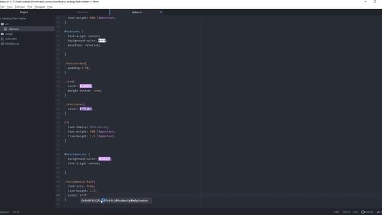This screenshot has width=382, height=215.
Task: Click the 'font-family: Montserrat;' line
Action: pyautogui.click(x=88, y=127)
